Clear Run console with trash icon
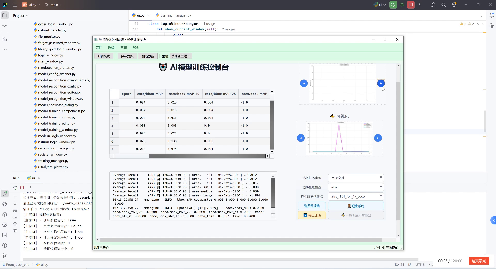The height and width of the screenshot is (269, 496). tap(15, 231)
